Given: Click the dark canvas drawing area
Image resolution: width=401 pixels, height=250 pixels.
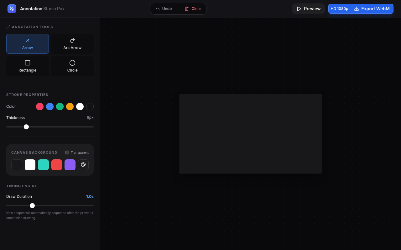Looking at the screenshot, I should (x=251, y=134).
